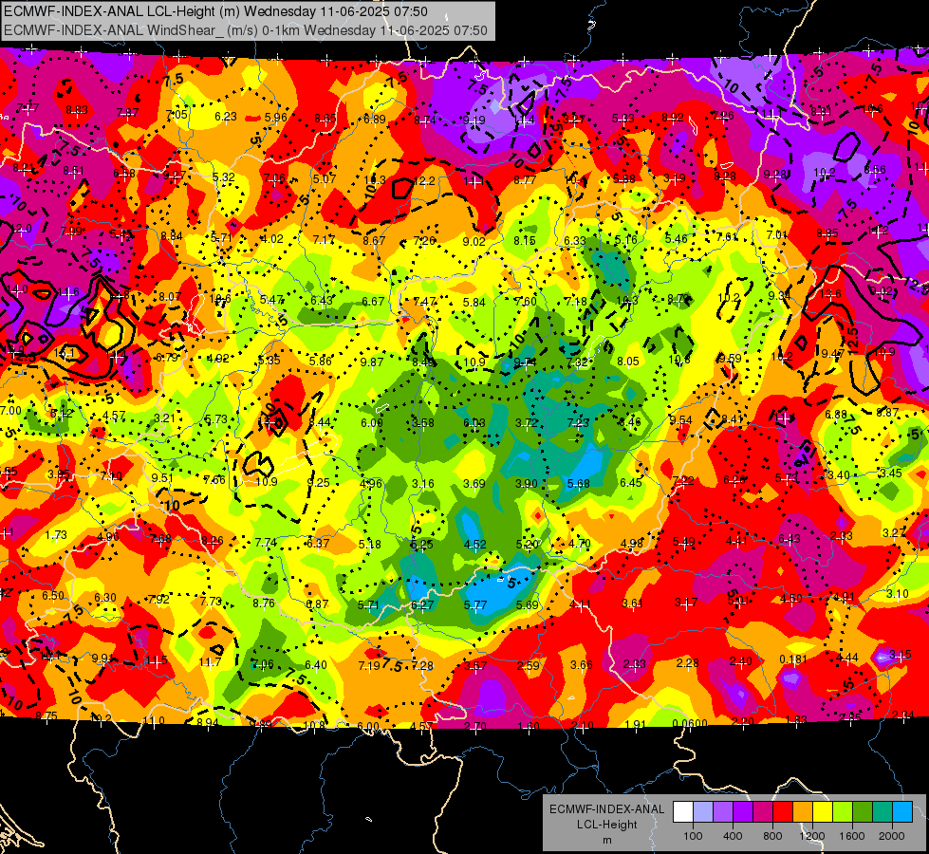The image size is (929, 854).
Task: Click the grid value 8.94
Action: point(208,722)
